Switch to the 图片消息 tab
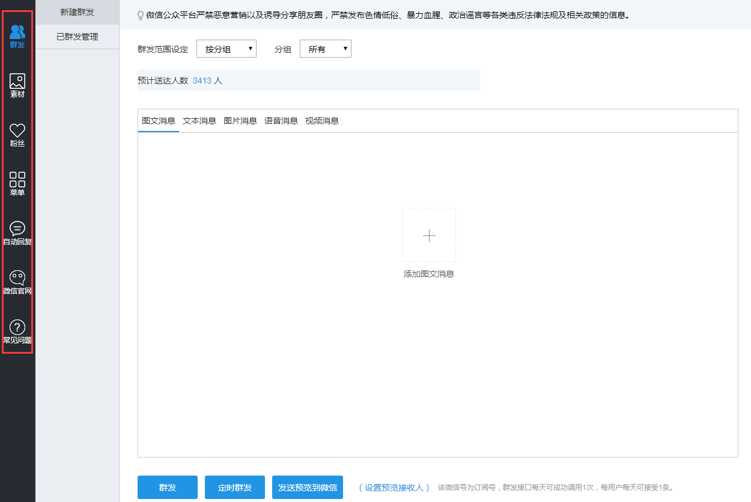Viewport: 751px width, 502px height. click(240, 121)
